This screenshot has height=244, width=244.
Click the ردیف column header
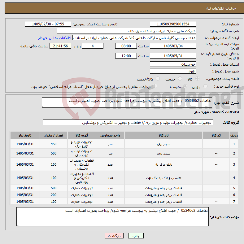[x=234, y=135]
